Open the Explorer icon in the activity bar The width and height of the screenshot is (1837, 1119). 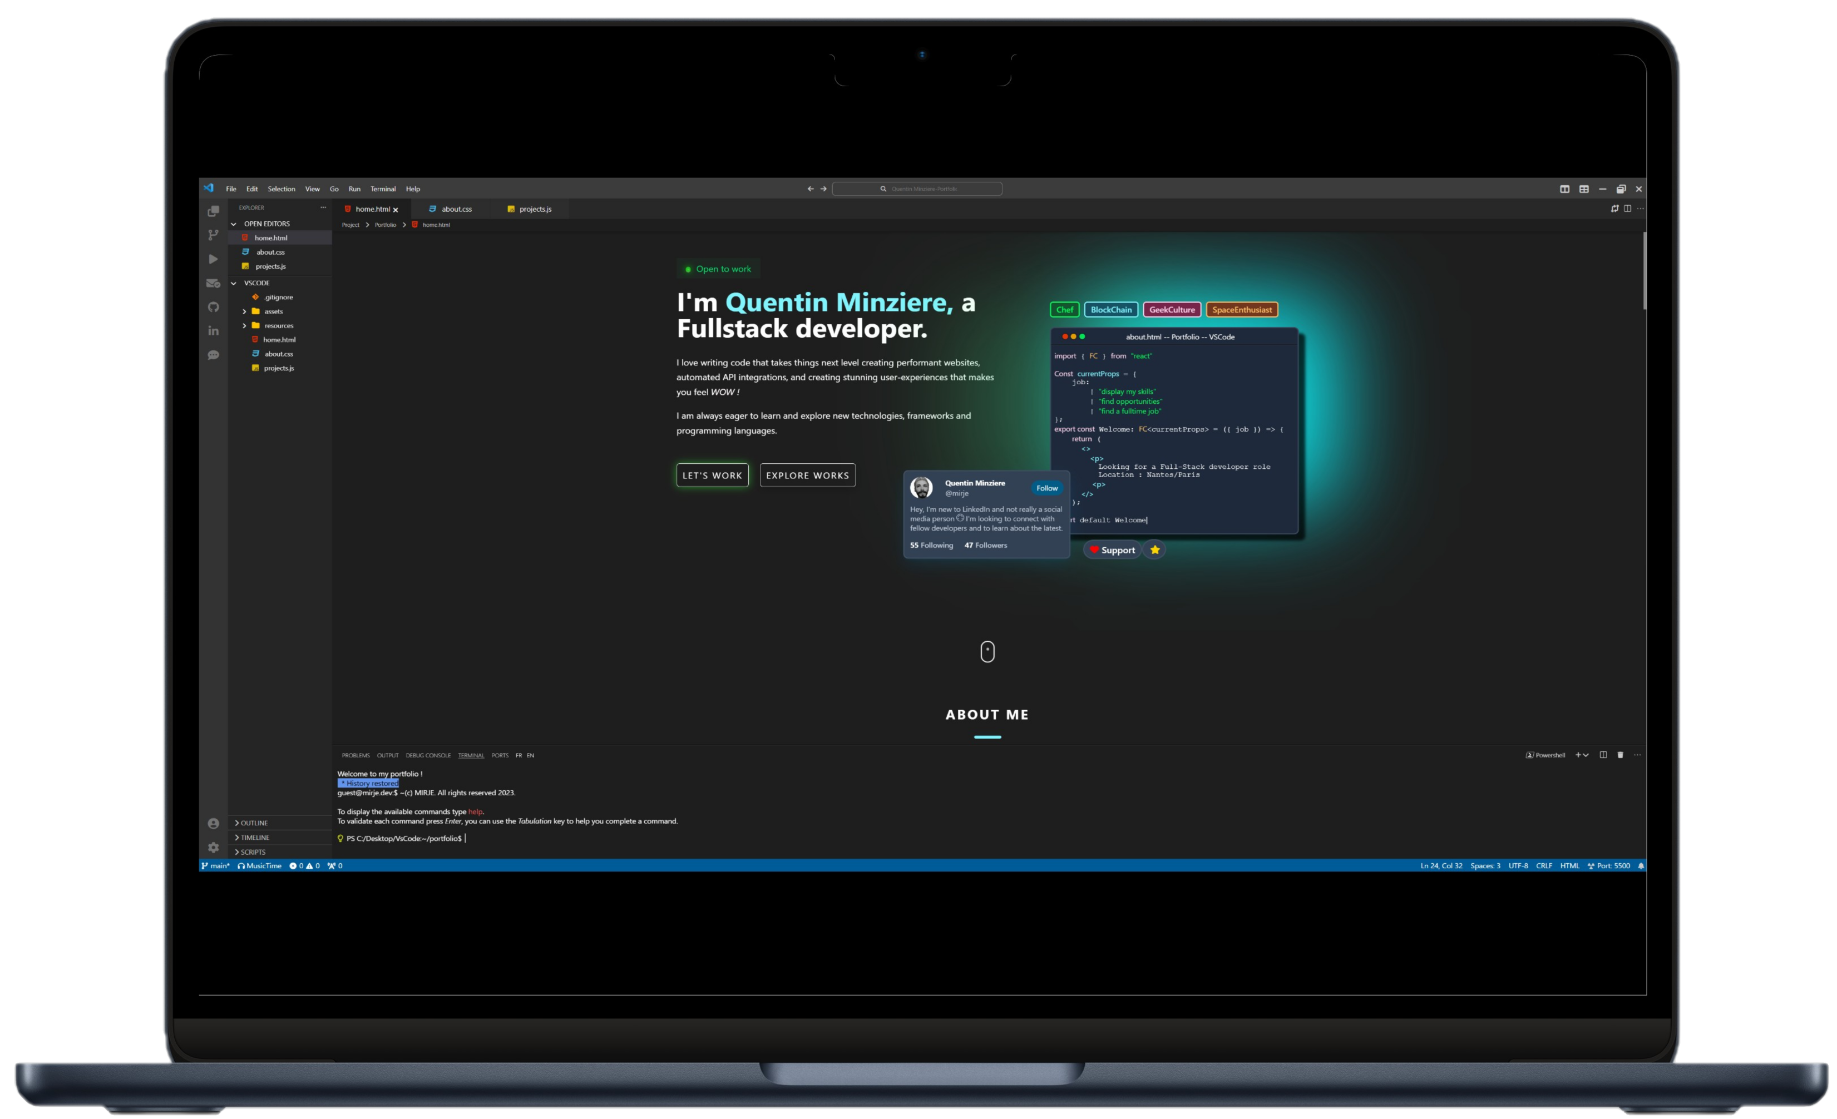coord(213,212)
